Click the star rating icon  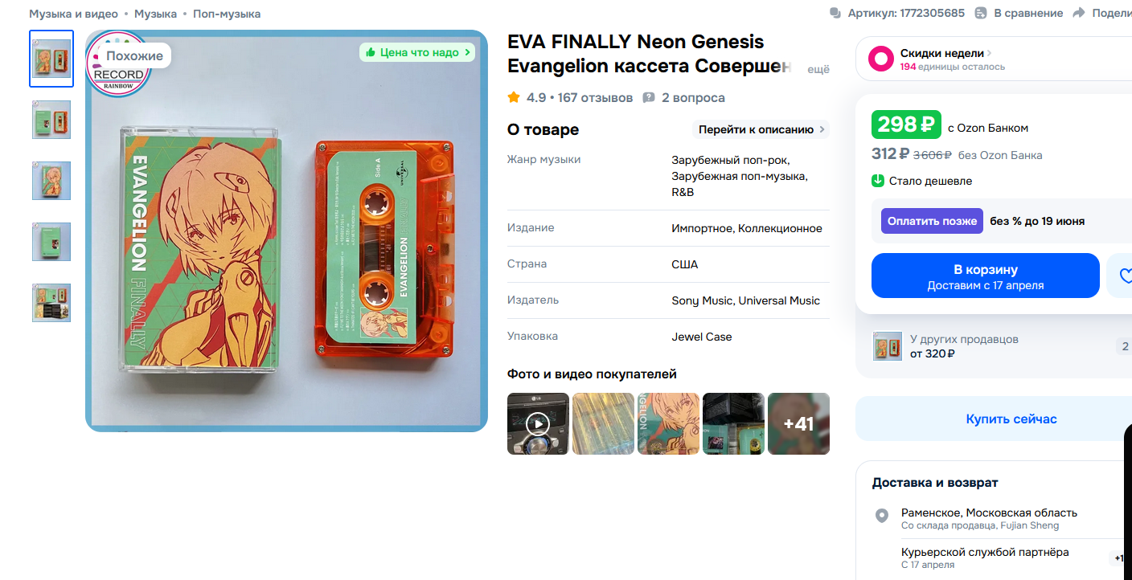point(514,97)
